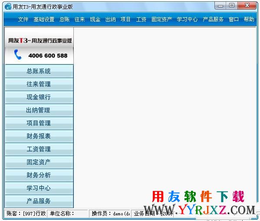Click the 操作员 demo status entry
260x221 pixels.
click(110, 214)
